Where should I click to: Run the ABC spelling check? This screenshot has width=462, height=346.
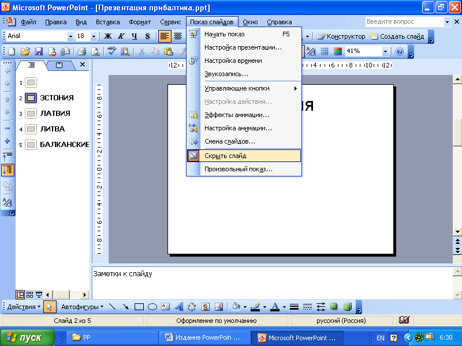point(111,51)
